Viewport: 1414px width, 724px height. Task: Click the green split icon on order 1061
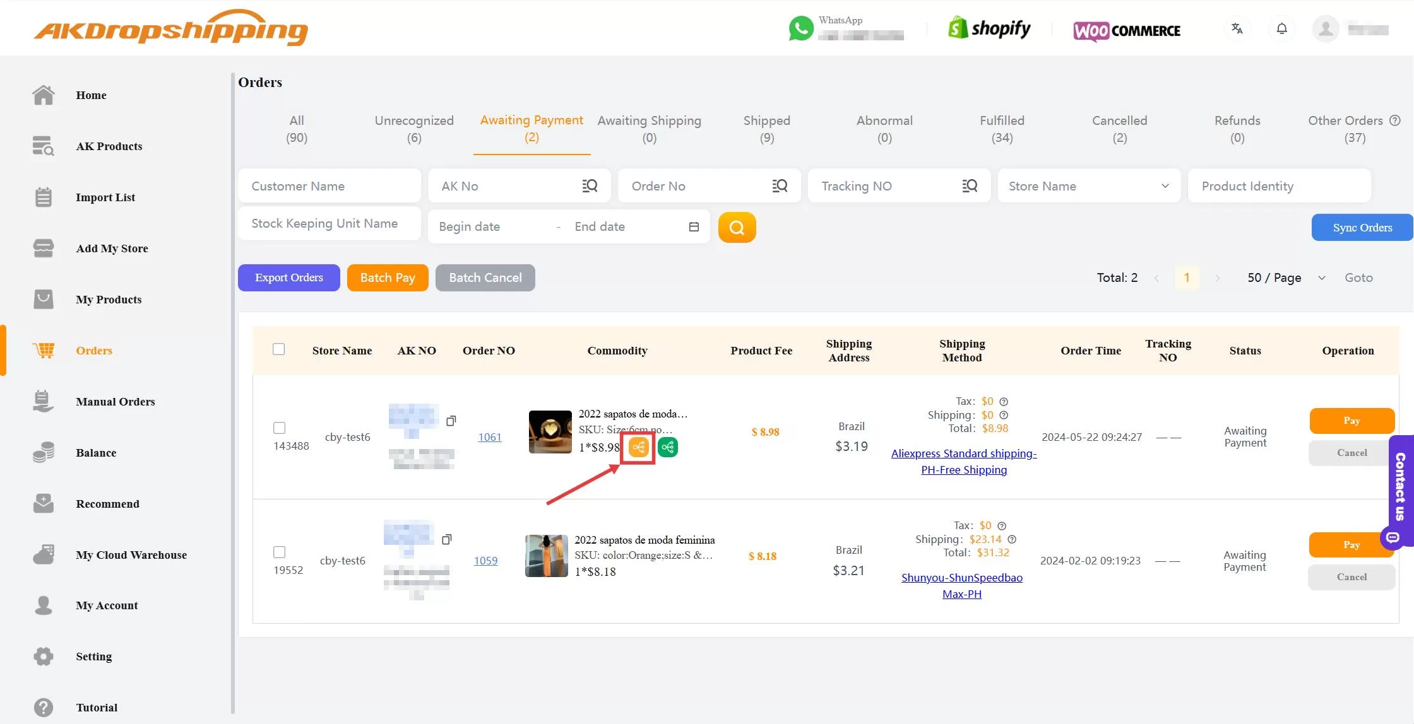[x=668, y=447]
